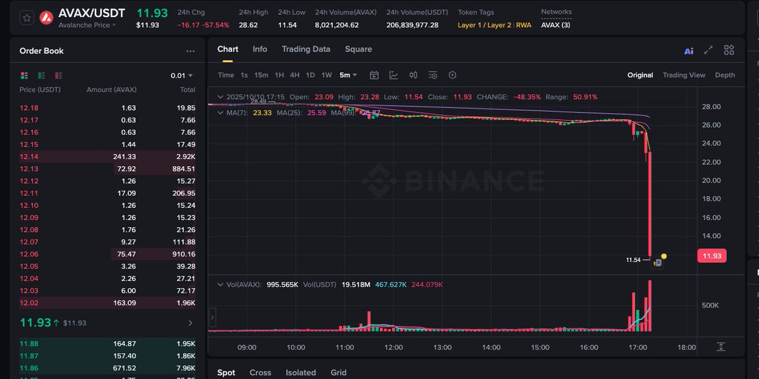Open the chart display settings list icon
759x379 pixels.
[433, 75]
